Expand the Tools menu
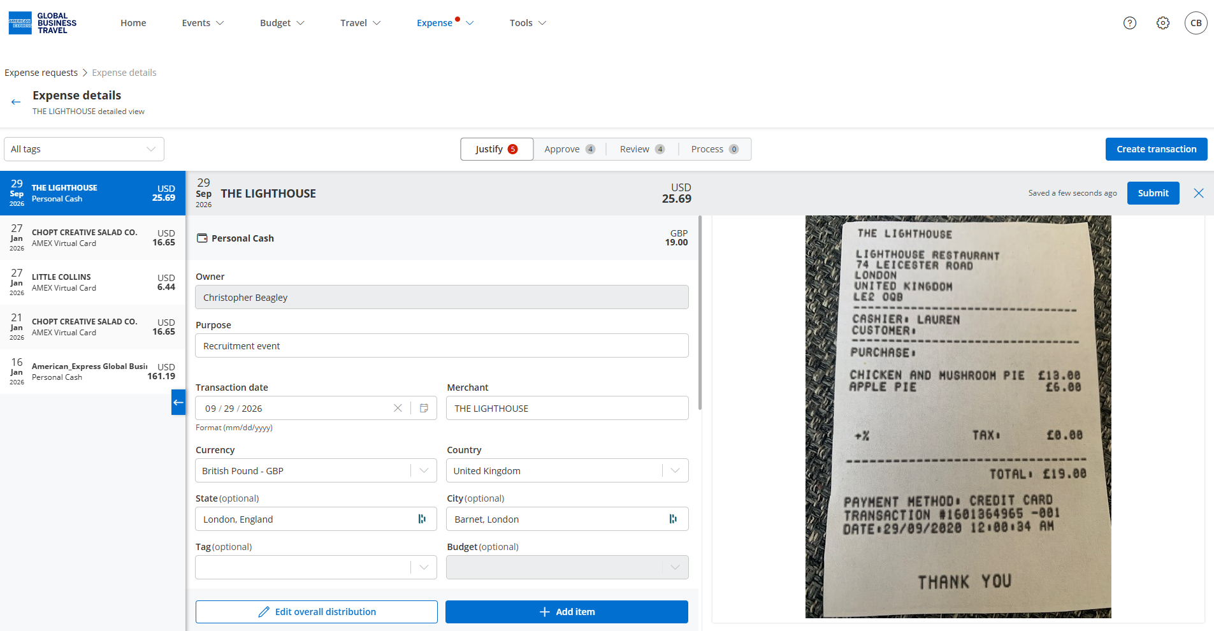Screen dimensions: 1214x631 click(528, 23)
